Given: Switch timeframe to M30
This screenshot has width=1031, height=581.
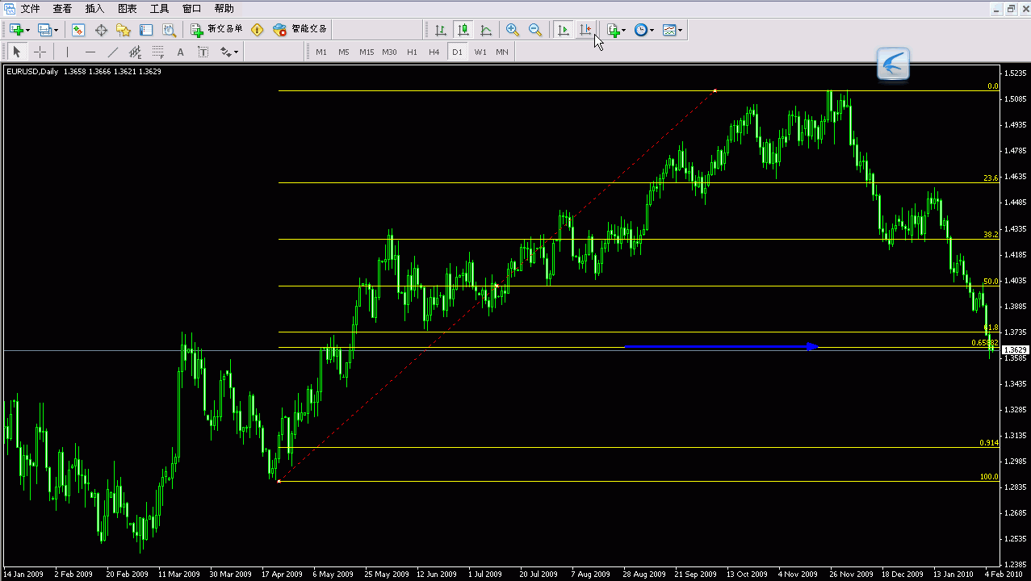Looking at the screenshot, I should (x=389, y=52).
